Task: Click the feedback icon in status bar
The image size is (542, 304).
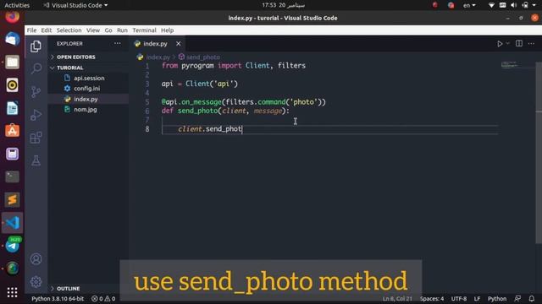Action: [x=517, y=298]
